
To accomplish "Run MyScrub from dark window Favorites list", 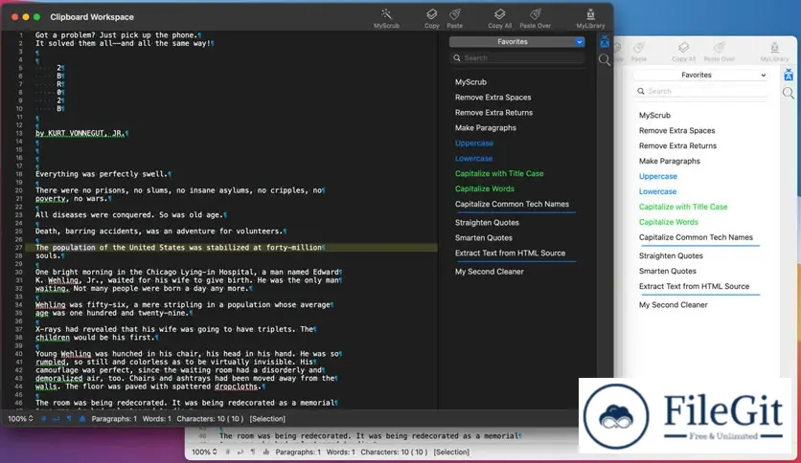I will coord(470,82).
